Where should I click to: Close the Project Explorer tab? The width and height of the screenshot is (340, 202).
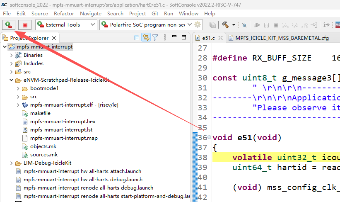(54, 38)
